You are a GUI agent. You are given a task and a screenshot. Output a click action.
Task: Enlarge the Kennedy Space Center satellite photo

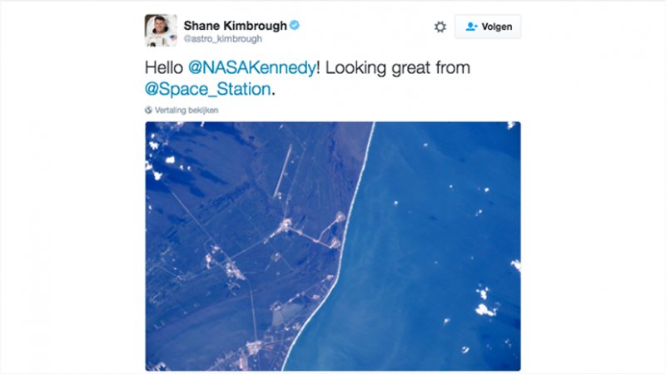(x=333, y=246)
